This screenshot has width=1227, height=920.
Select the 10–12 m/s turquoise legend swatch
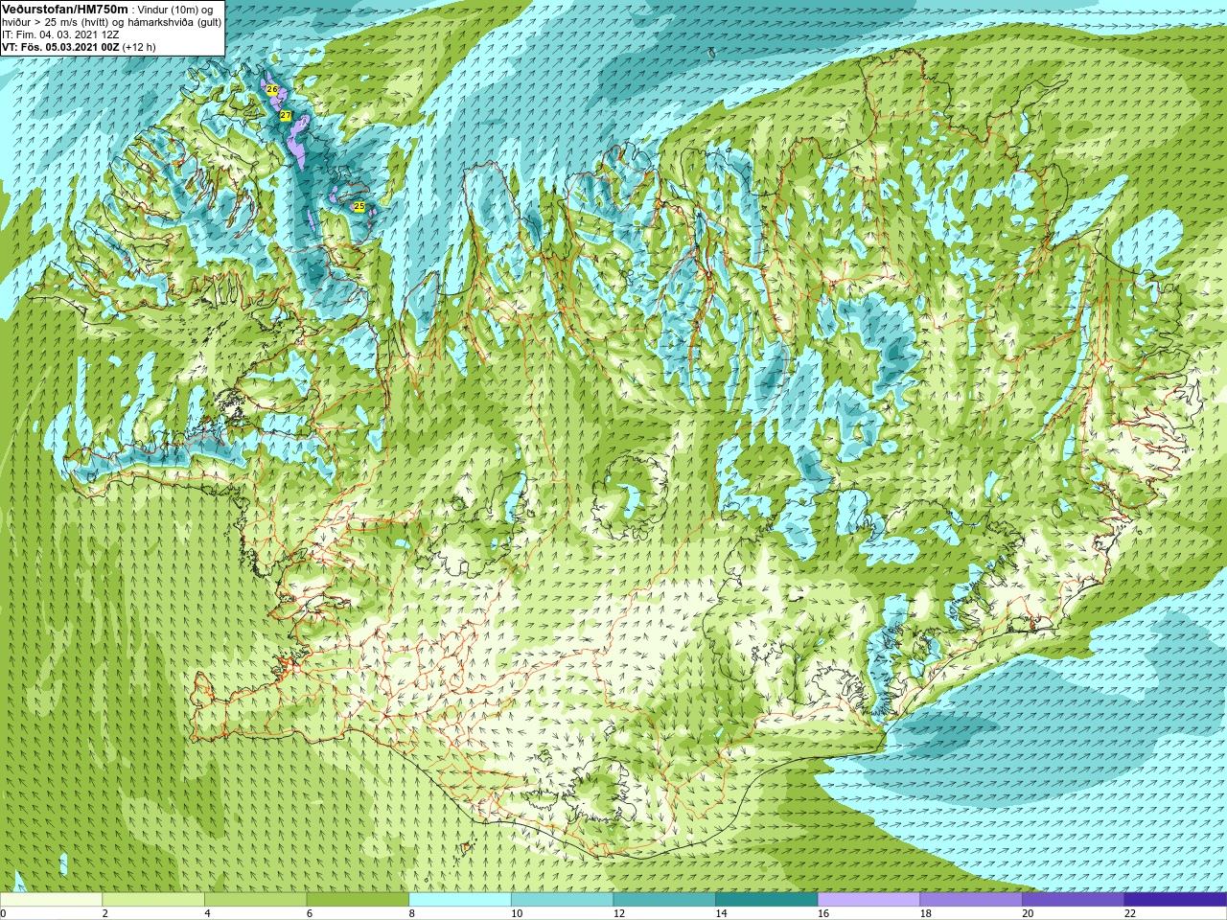(562, 900)
